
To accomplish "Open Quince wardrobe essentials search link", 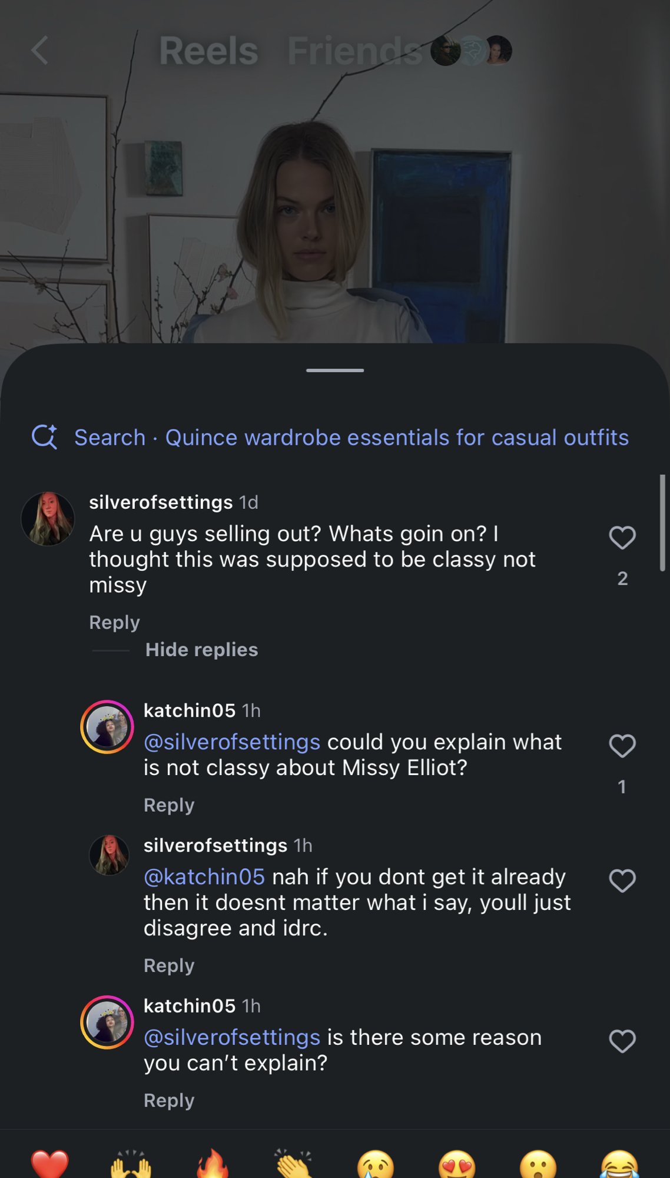I will pos(397,438).
